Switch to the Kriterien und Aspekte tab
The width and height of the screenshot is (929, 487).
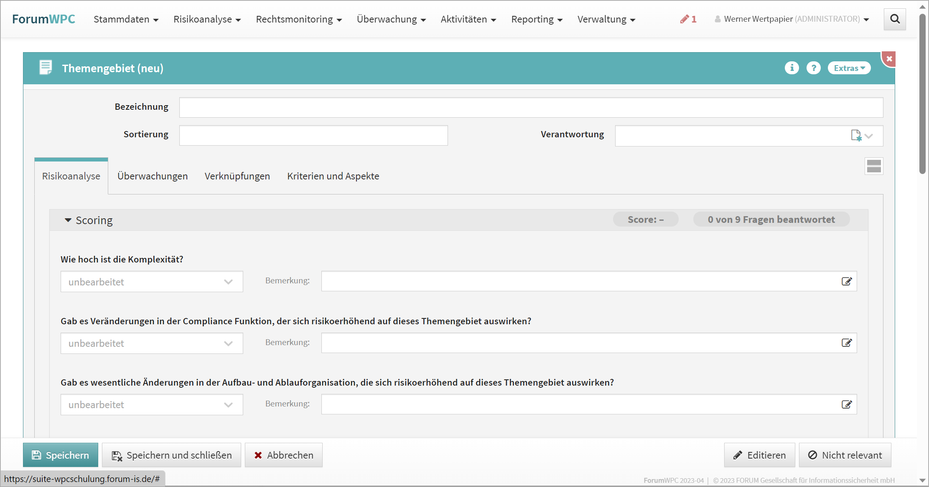pos(333,176)
